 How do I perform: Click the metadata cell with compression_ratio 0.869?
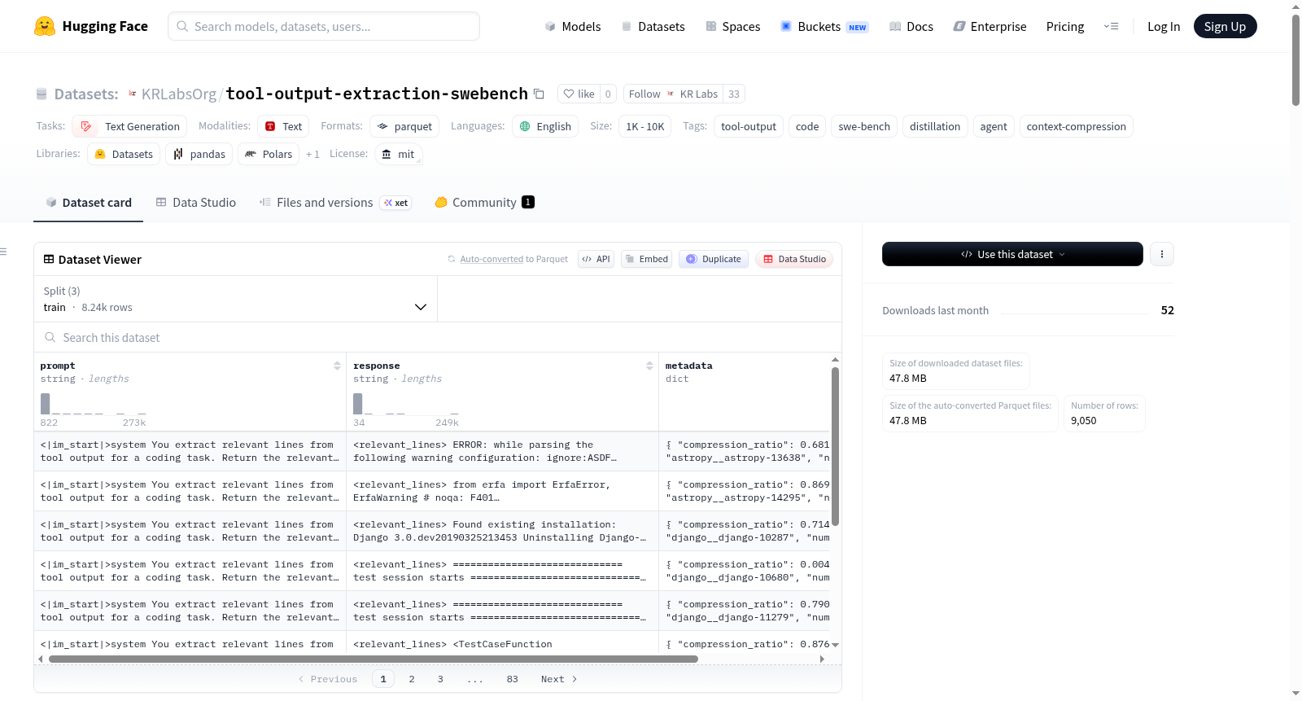point(745,491)
